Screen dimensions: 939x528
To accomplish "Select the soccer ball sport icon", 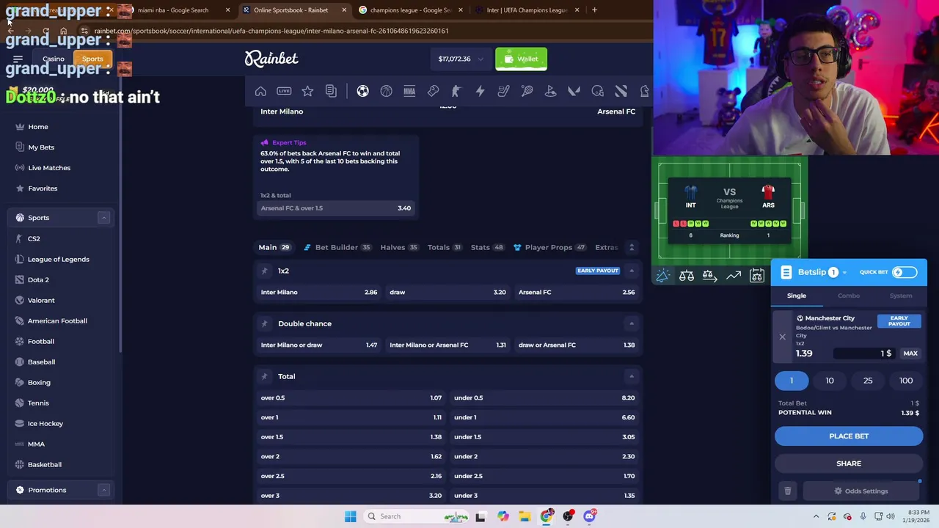I will coord(362,91).
